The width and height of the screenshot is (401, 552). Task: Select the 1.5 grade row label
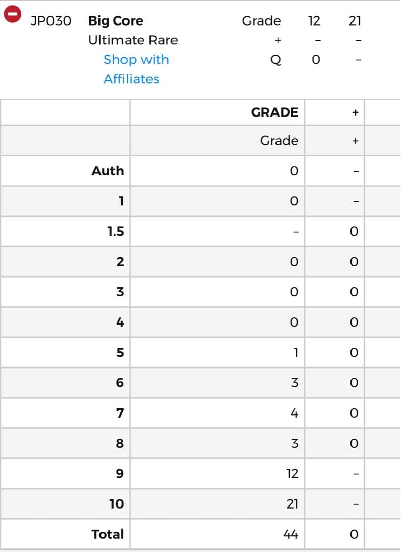tap(116, 232)
